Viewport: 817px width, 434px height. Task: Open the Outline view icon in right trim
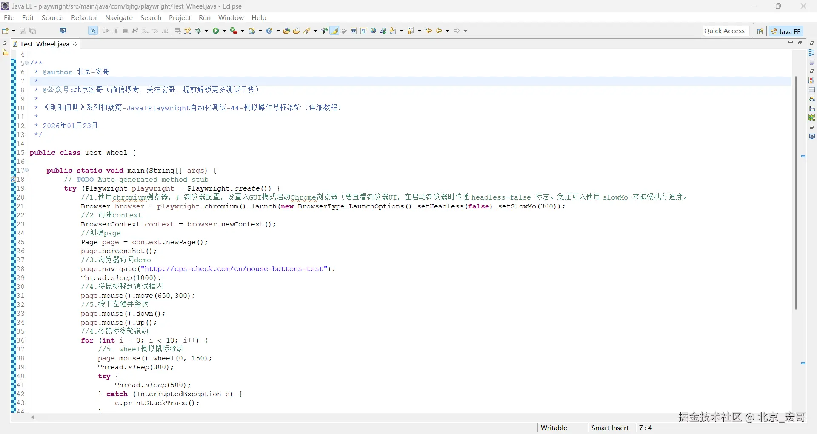pyautogui.click(x=812, y=53)
